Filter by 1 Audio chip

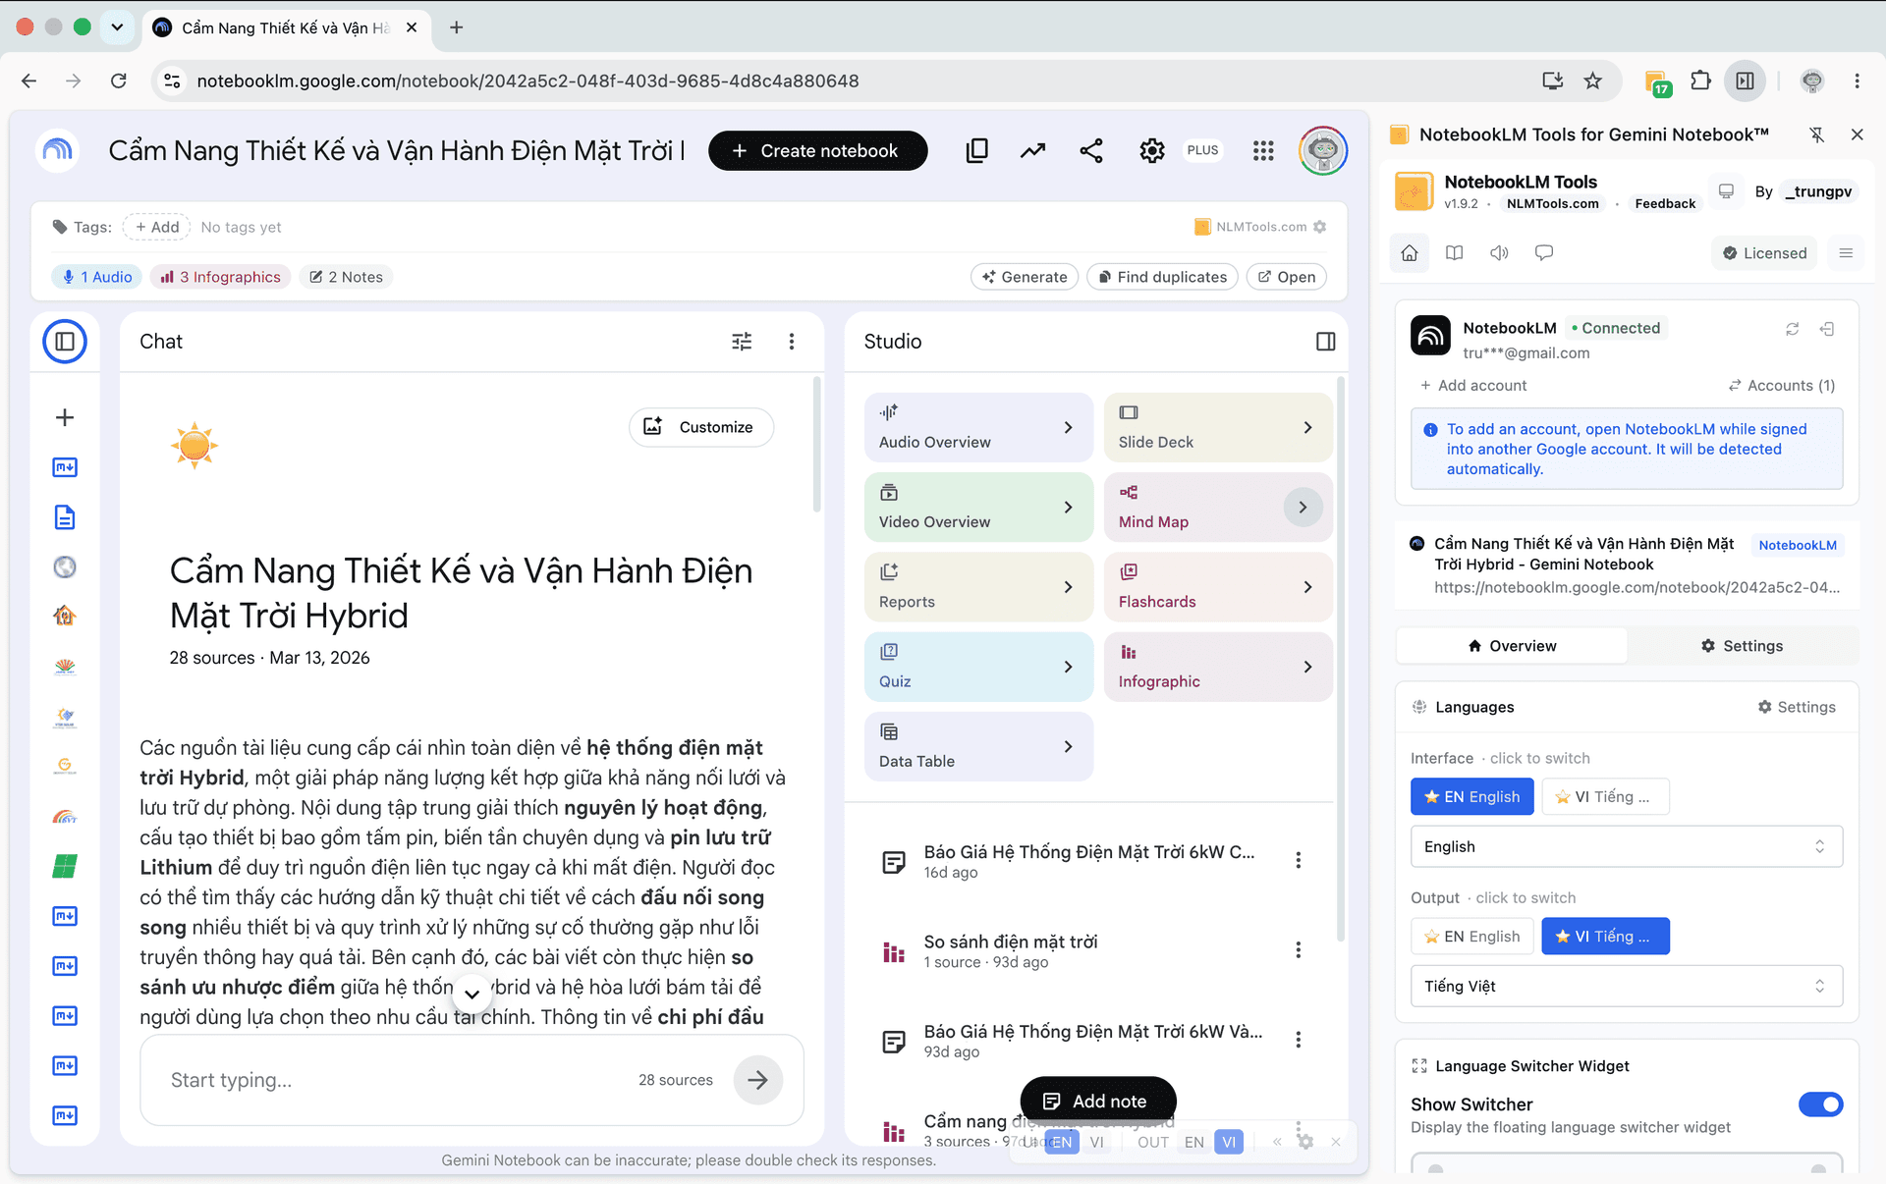pos(96,277)
